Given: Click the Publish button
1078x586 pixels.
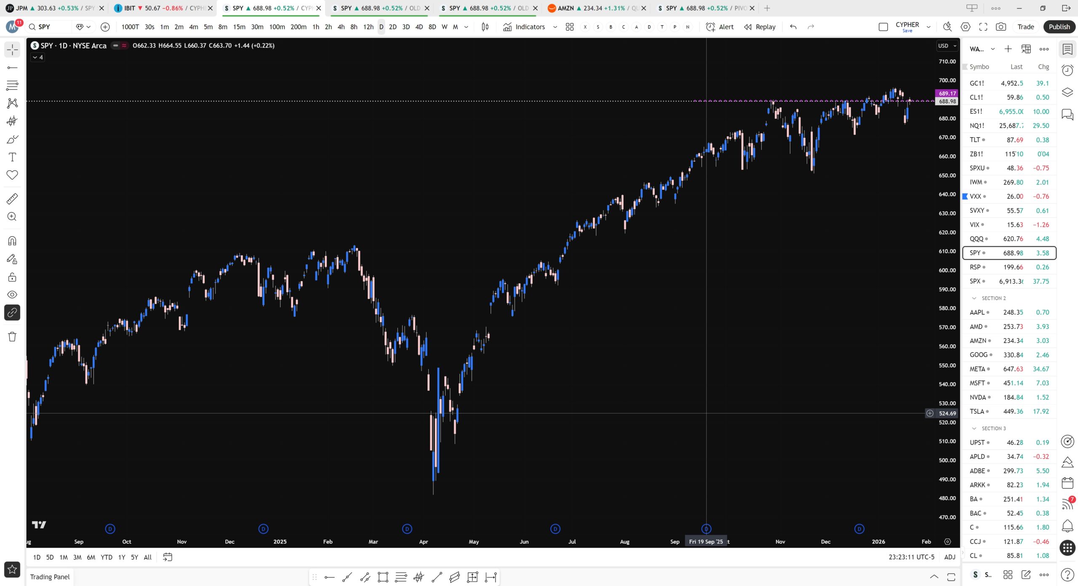Looking at the screenshot, I should point(1059,27).
